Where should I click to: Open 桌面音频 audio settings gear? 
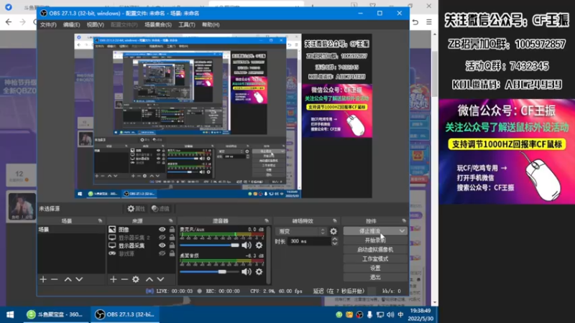[259, 272]
